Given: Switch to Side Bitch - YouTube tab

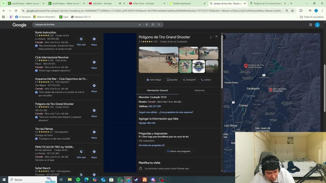Looking at the screenshot, I should tap(102, 4).
